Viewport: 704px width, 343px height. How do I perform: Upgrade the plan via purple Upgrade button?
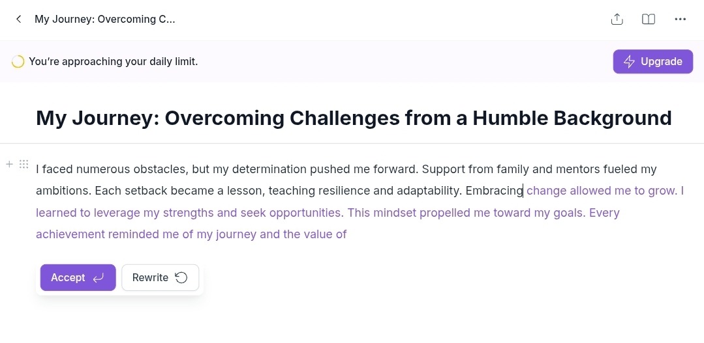pyautogui.click(x=653, y=62)
